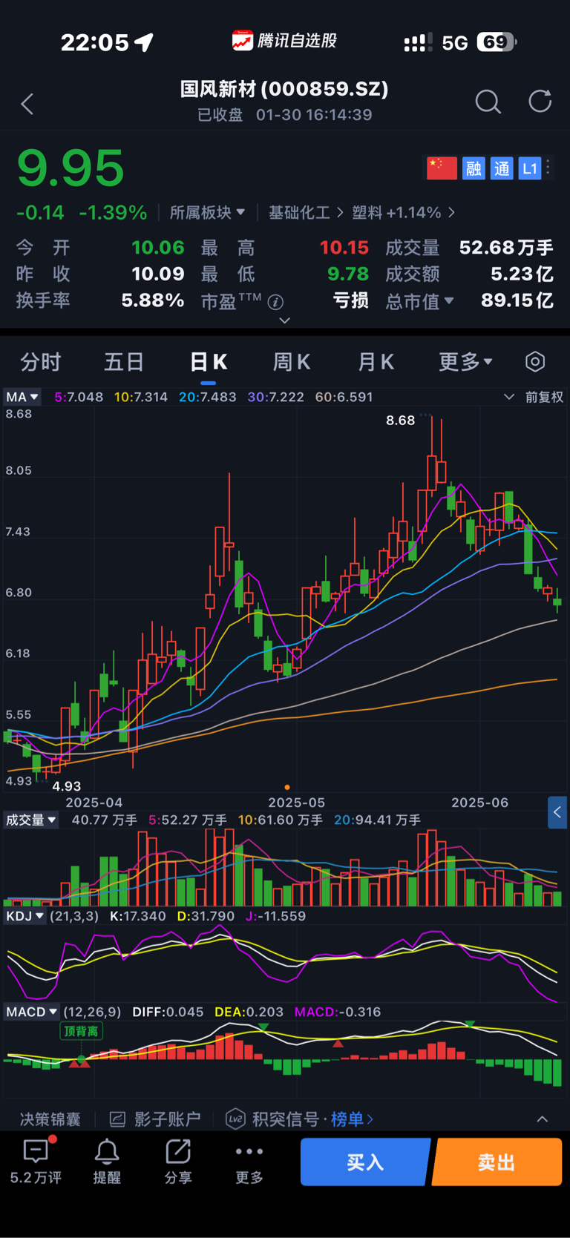The width and height of the screenshot is (570, 1238).
Task: Open 更多 chart period dropdown
Action: [x=465, y=362]
